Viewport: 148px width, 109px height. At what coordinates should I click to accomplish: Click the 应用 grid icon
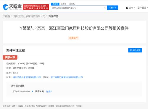(127, 8)
